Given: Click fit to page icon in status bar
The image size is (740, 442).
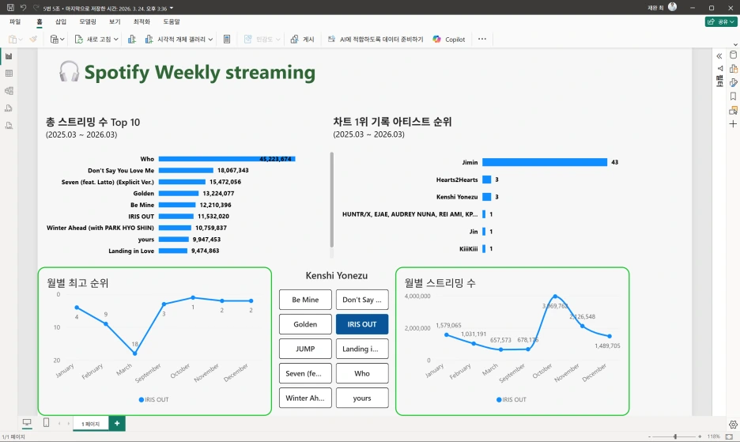Looking at the screenshot, I should pos(729,436).
